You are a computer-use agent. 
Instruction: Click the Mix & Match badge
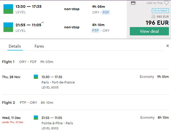click(x=160, y=11)
